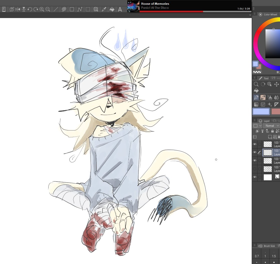Select the straight line tool in toolbar
This screenshot has width=280, height=264.
click(x=56, y=9)
